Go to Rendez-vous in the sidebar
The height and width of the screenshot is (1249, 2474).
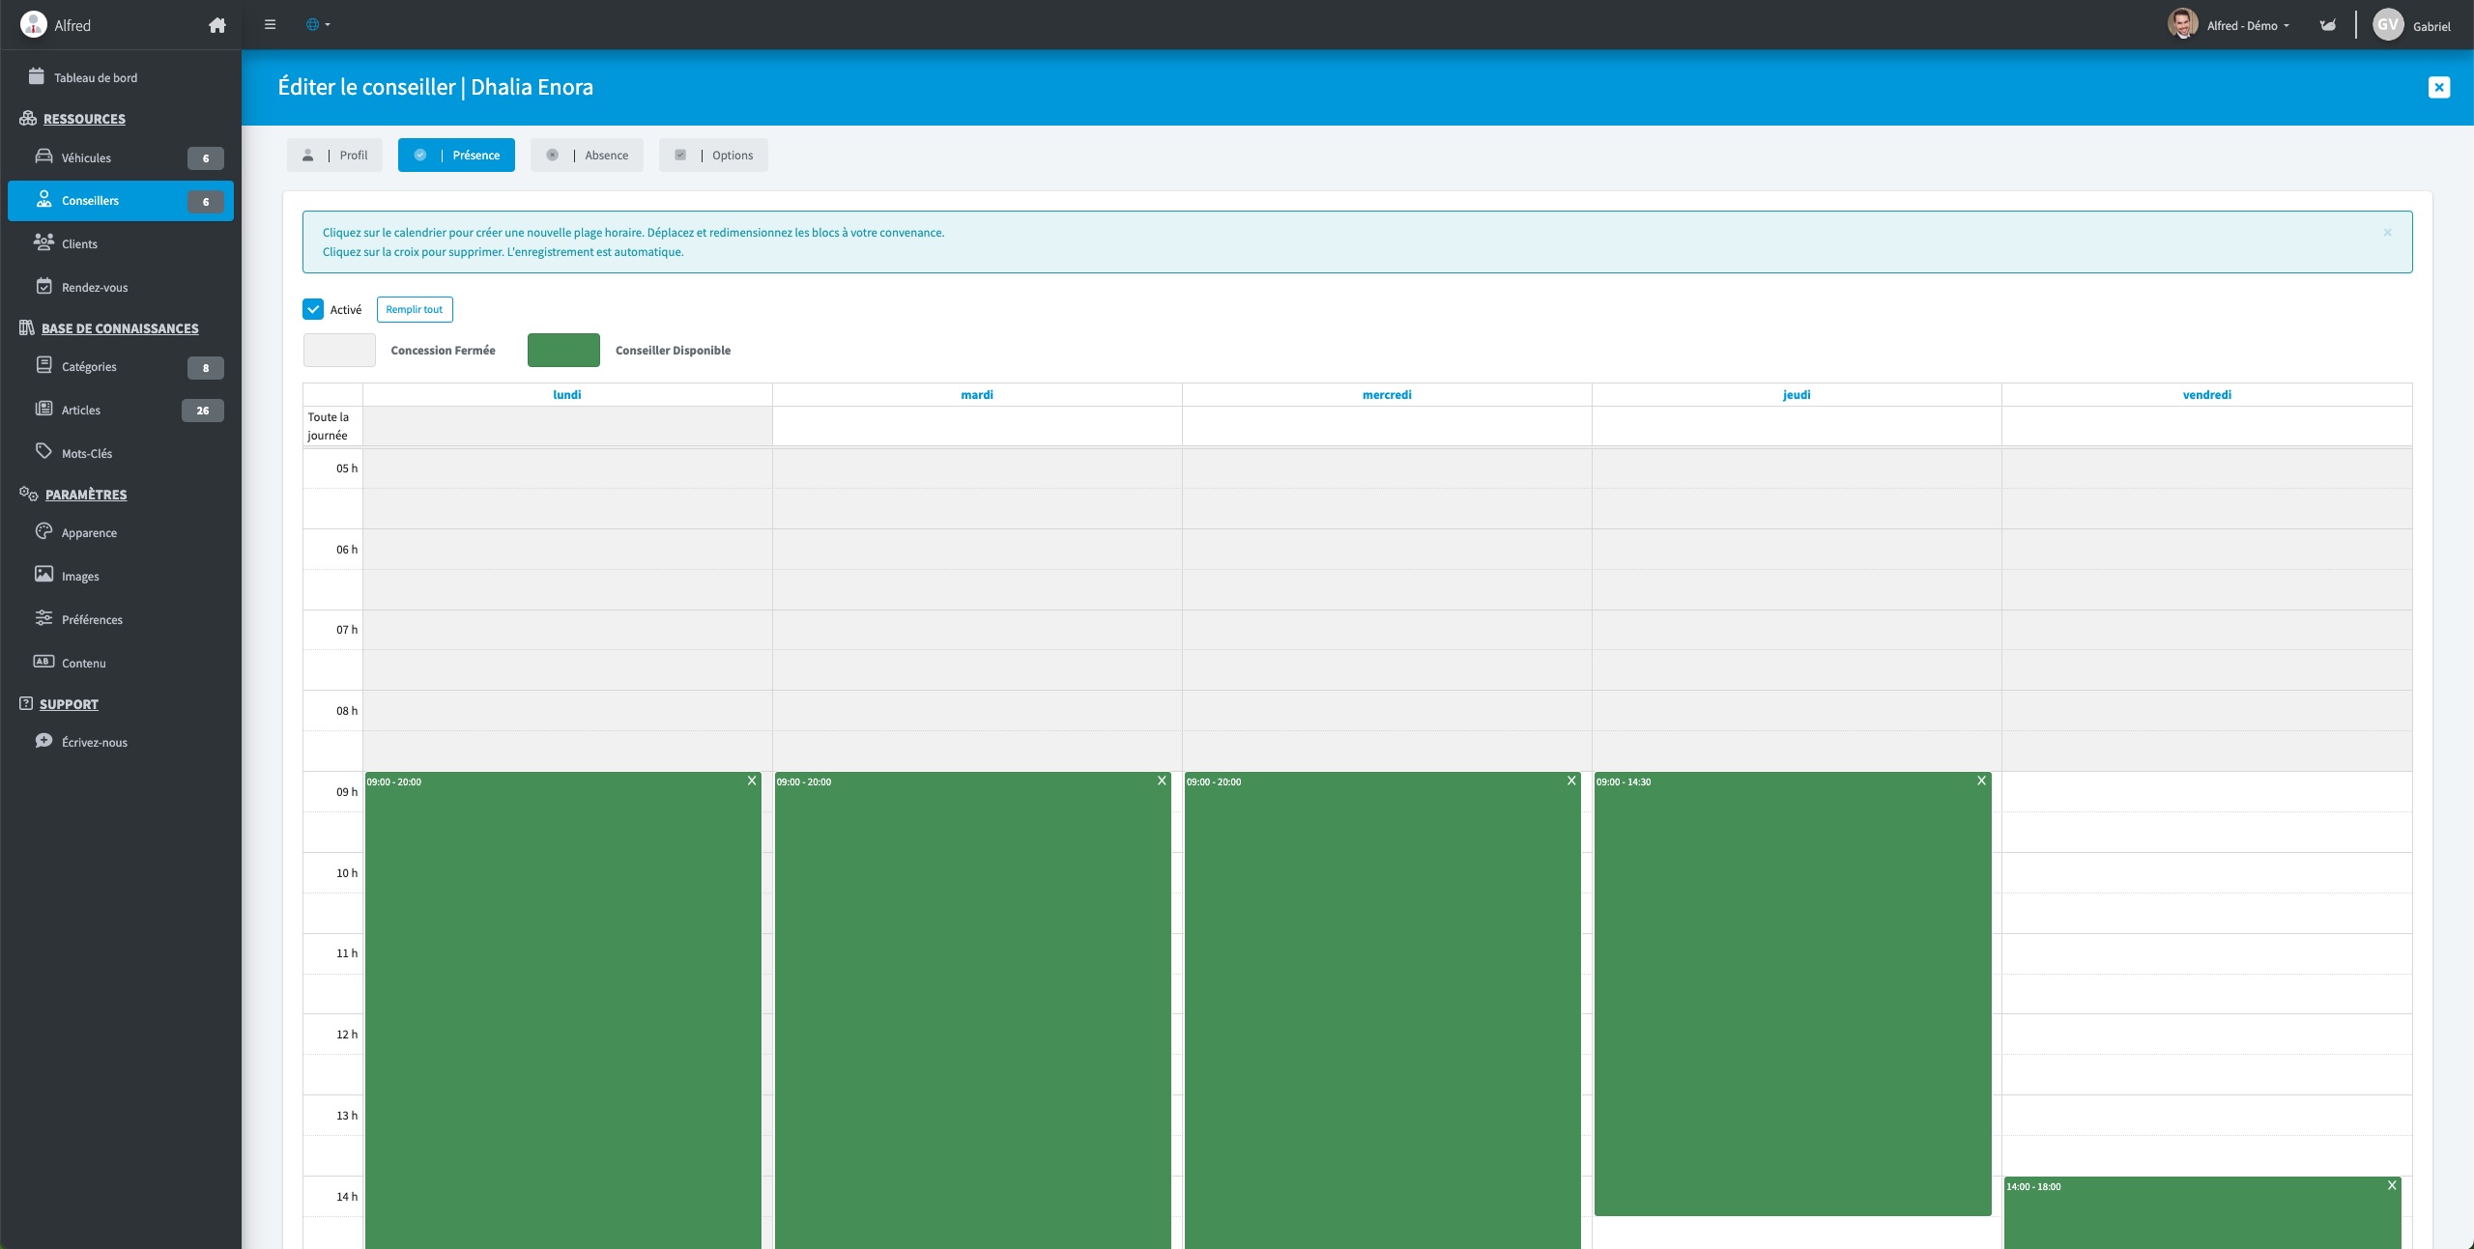pyautogui.click(x=95, y=287)
